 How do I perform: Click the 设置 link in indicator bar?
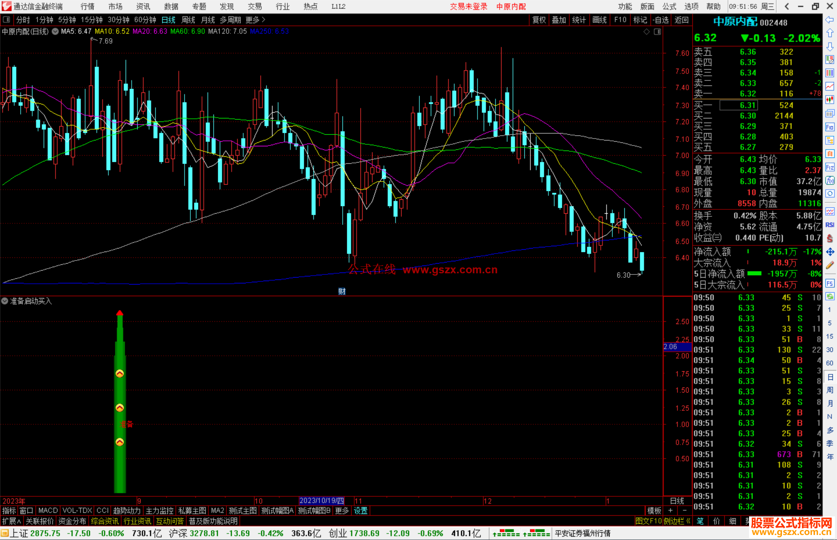360,511
